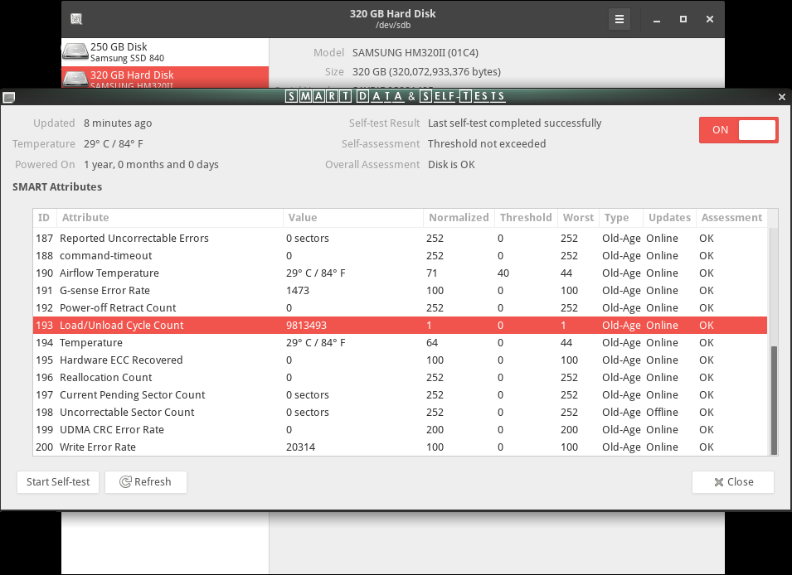Click the SMART dialog window icon
The width and height of the screenshot is (792, 575).
point(8,97)
